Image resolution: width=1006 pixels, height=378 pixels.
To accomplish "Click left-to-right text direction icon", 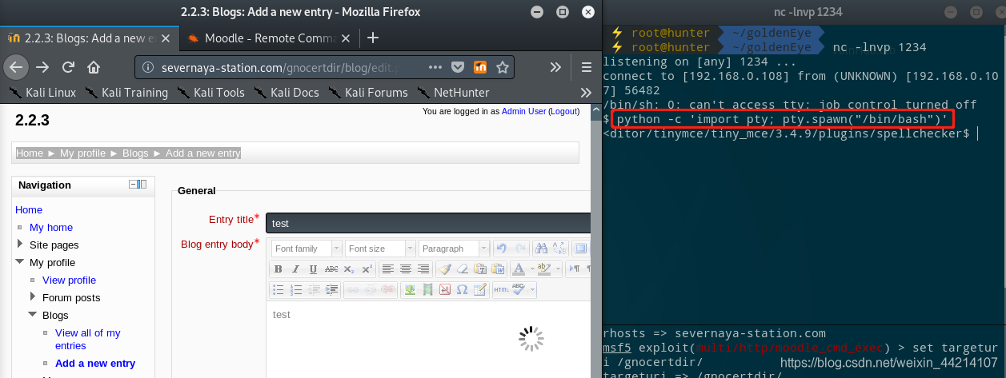I will [575, 269].
